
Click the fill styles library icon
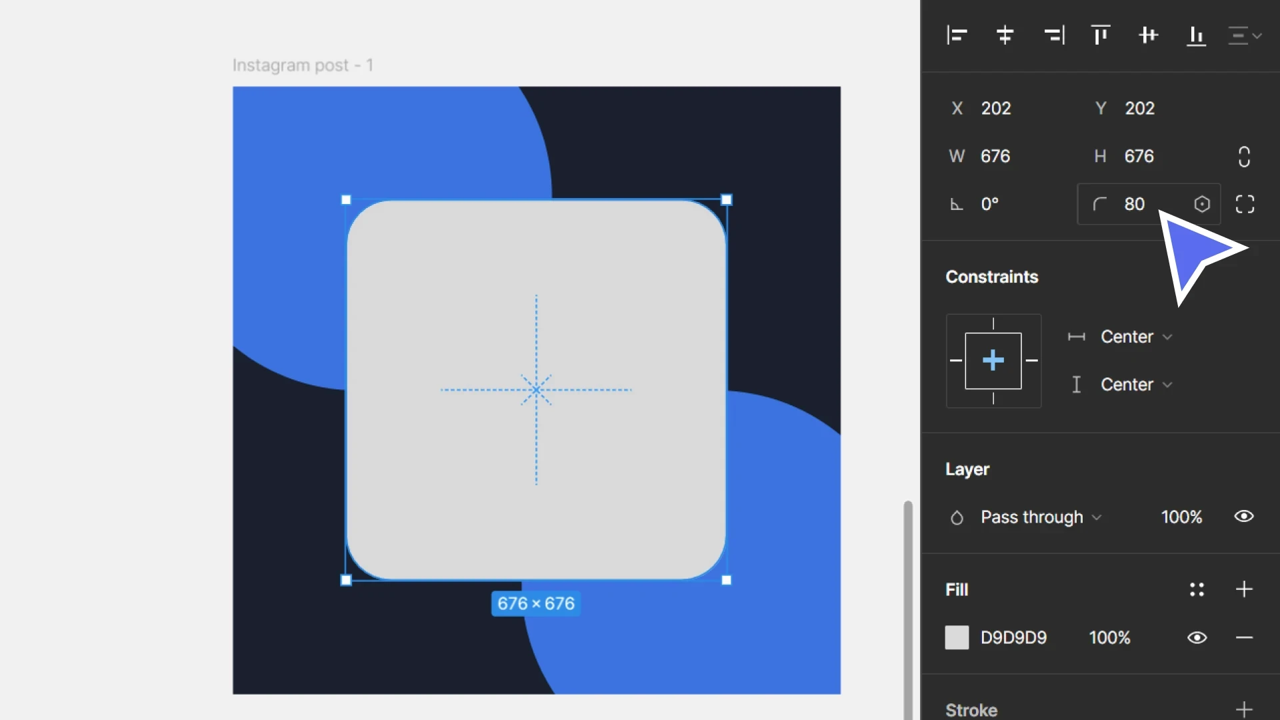tap(1197, 589)
